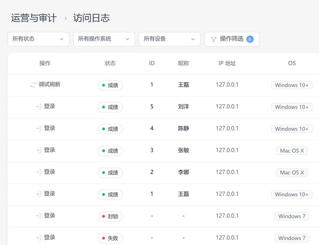Viewport: 319px width, 245px height.
Task: Click the 调试刷新 operation text
Action: point(50,84)
